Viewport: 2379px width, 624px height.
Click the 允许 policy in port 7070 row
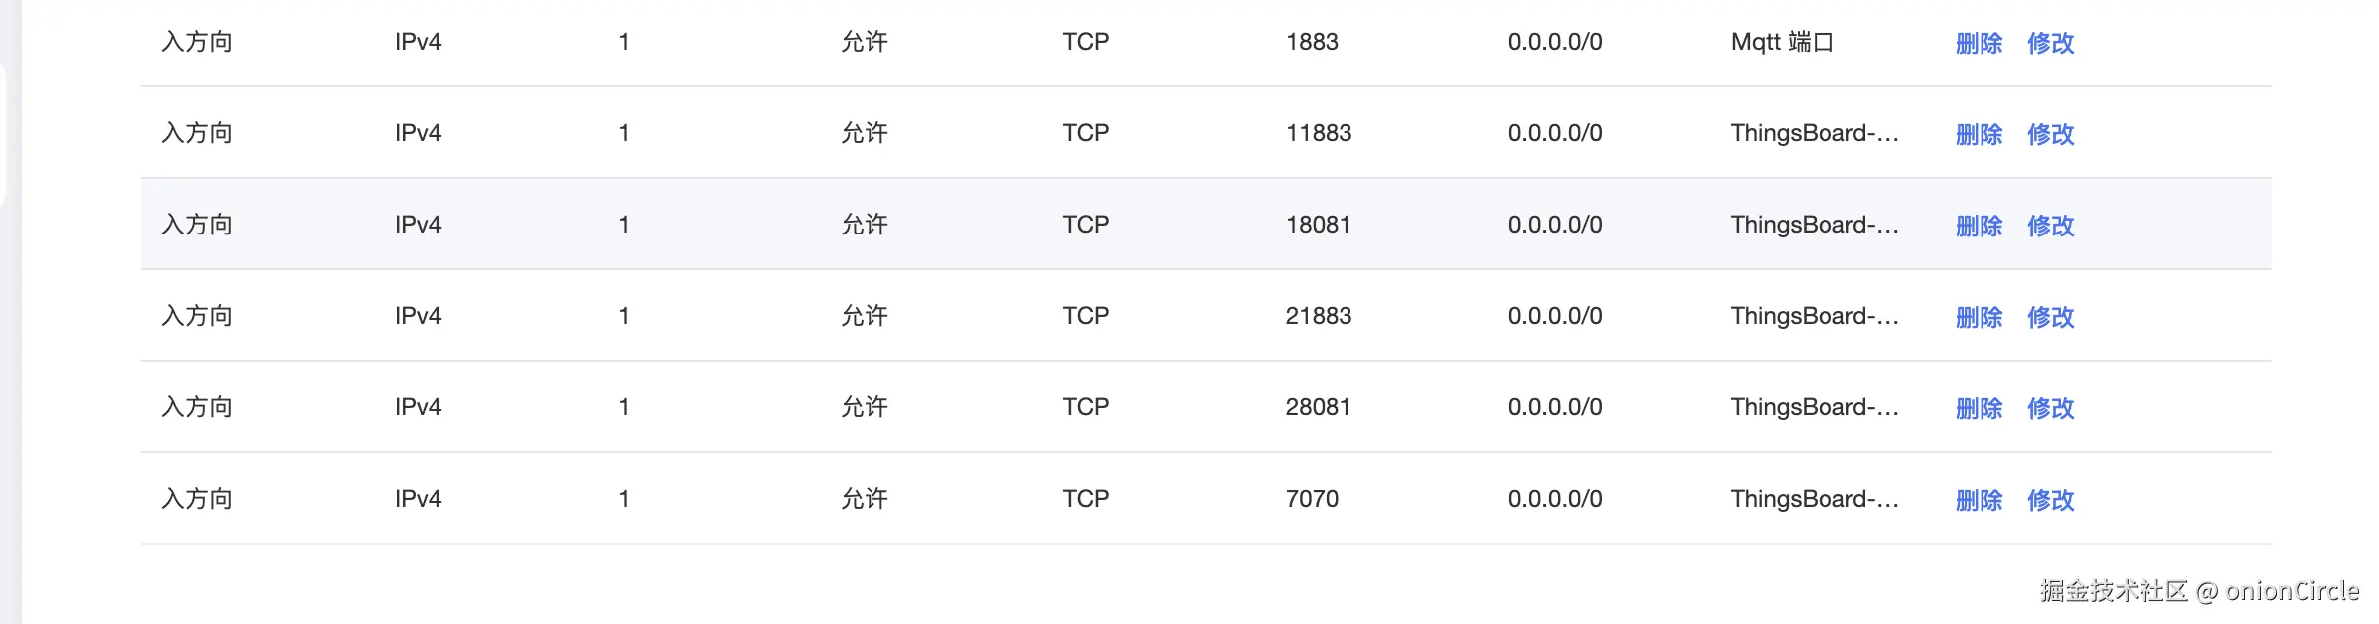tap(865, 499)
